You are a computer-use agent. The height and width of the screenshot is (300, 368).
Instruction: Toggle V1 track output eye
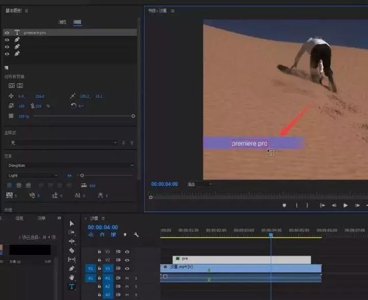tap(127, 268)
